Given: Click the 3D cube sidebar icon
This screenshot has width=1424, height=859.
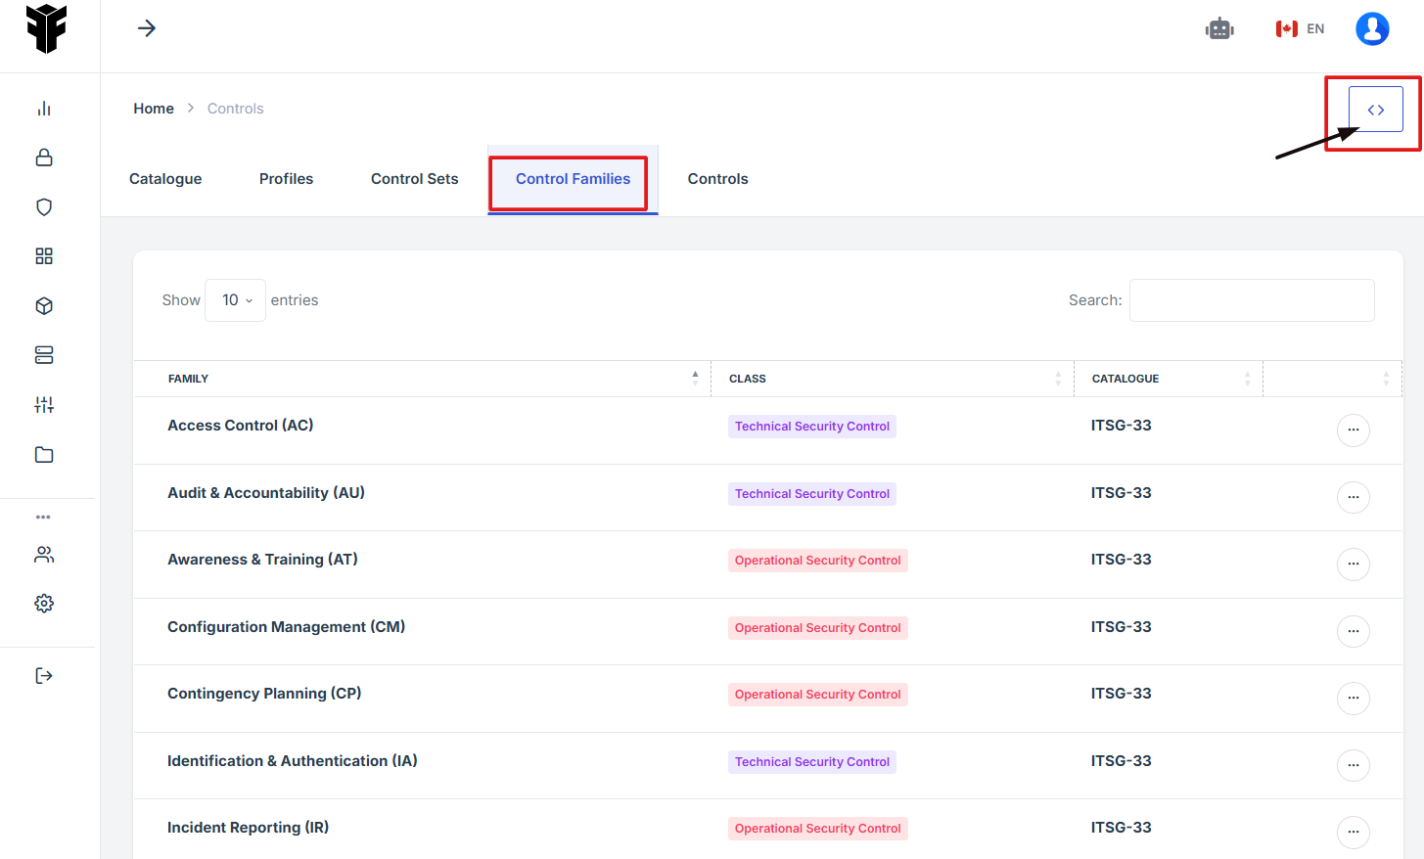Looking at the screenshot, I should (x=44, y=306).
